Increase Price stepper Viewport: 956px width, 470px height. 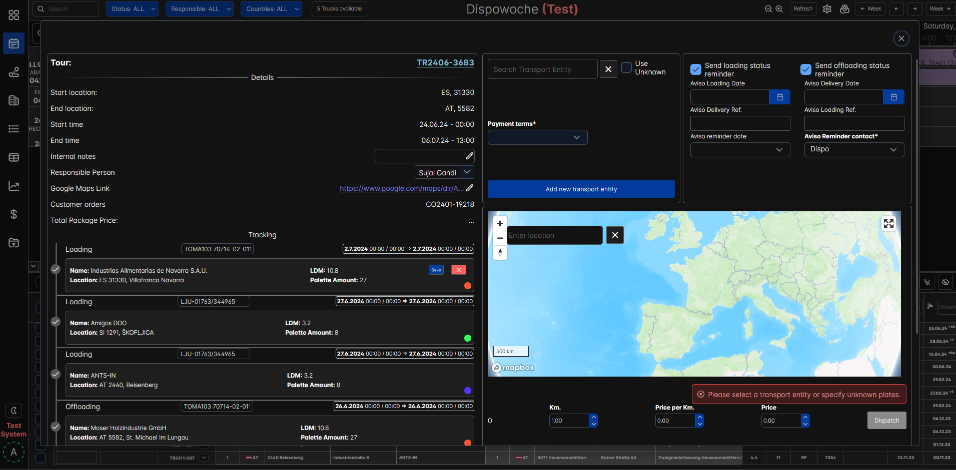coord(805,417)
